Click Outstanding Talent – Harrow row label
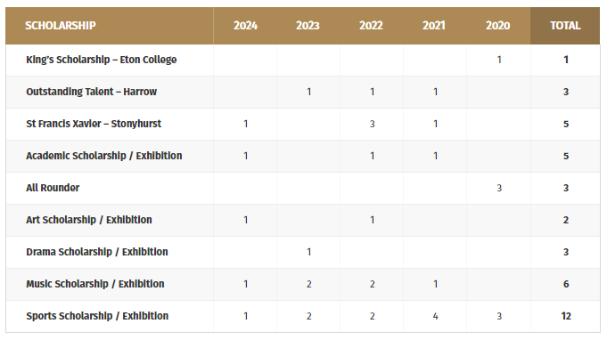Image resolution: width=607 pixels, height=340 pixels. (x=91, y=92)
